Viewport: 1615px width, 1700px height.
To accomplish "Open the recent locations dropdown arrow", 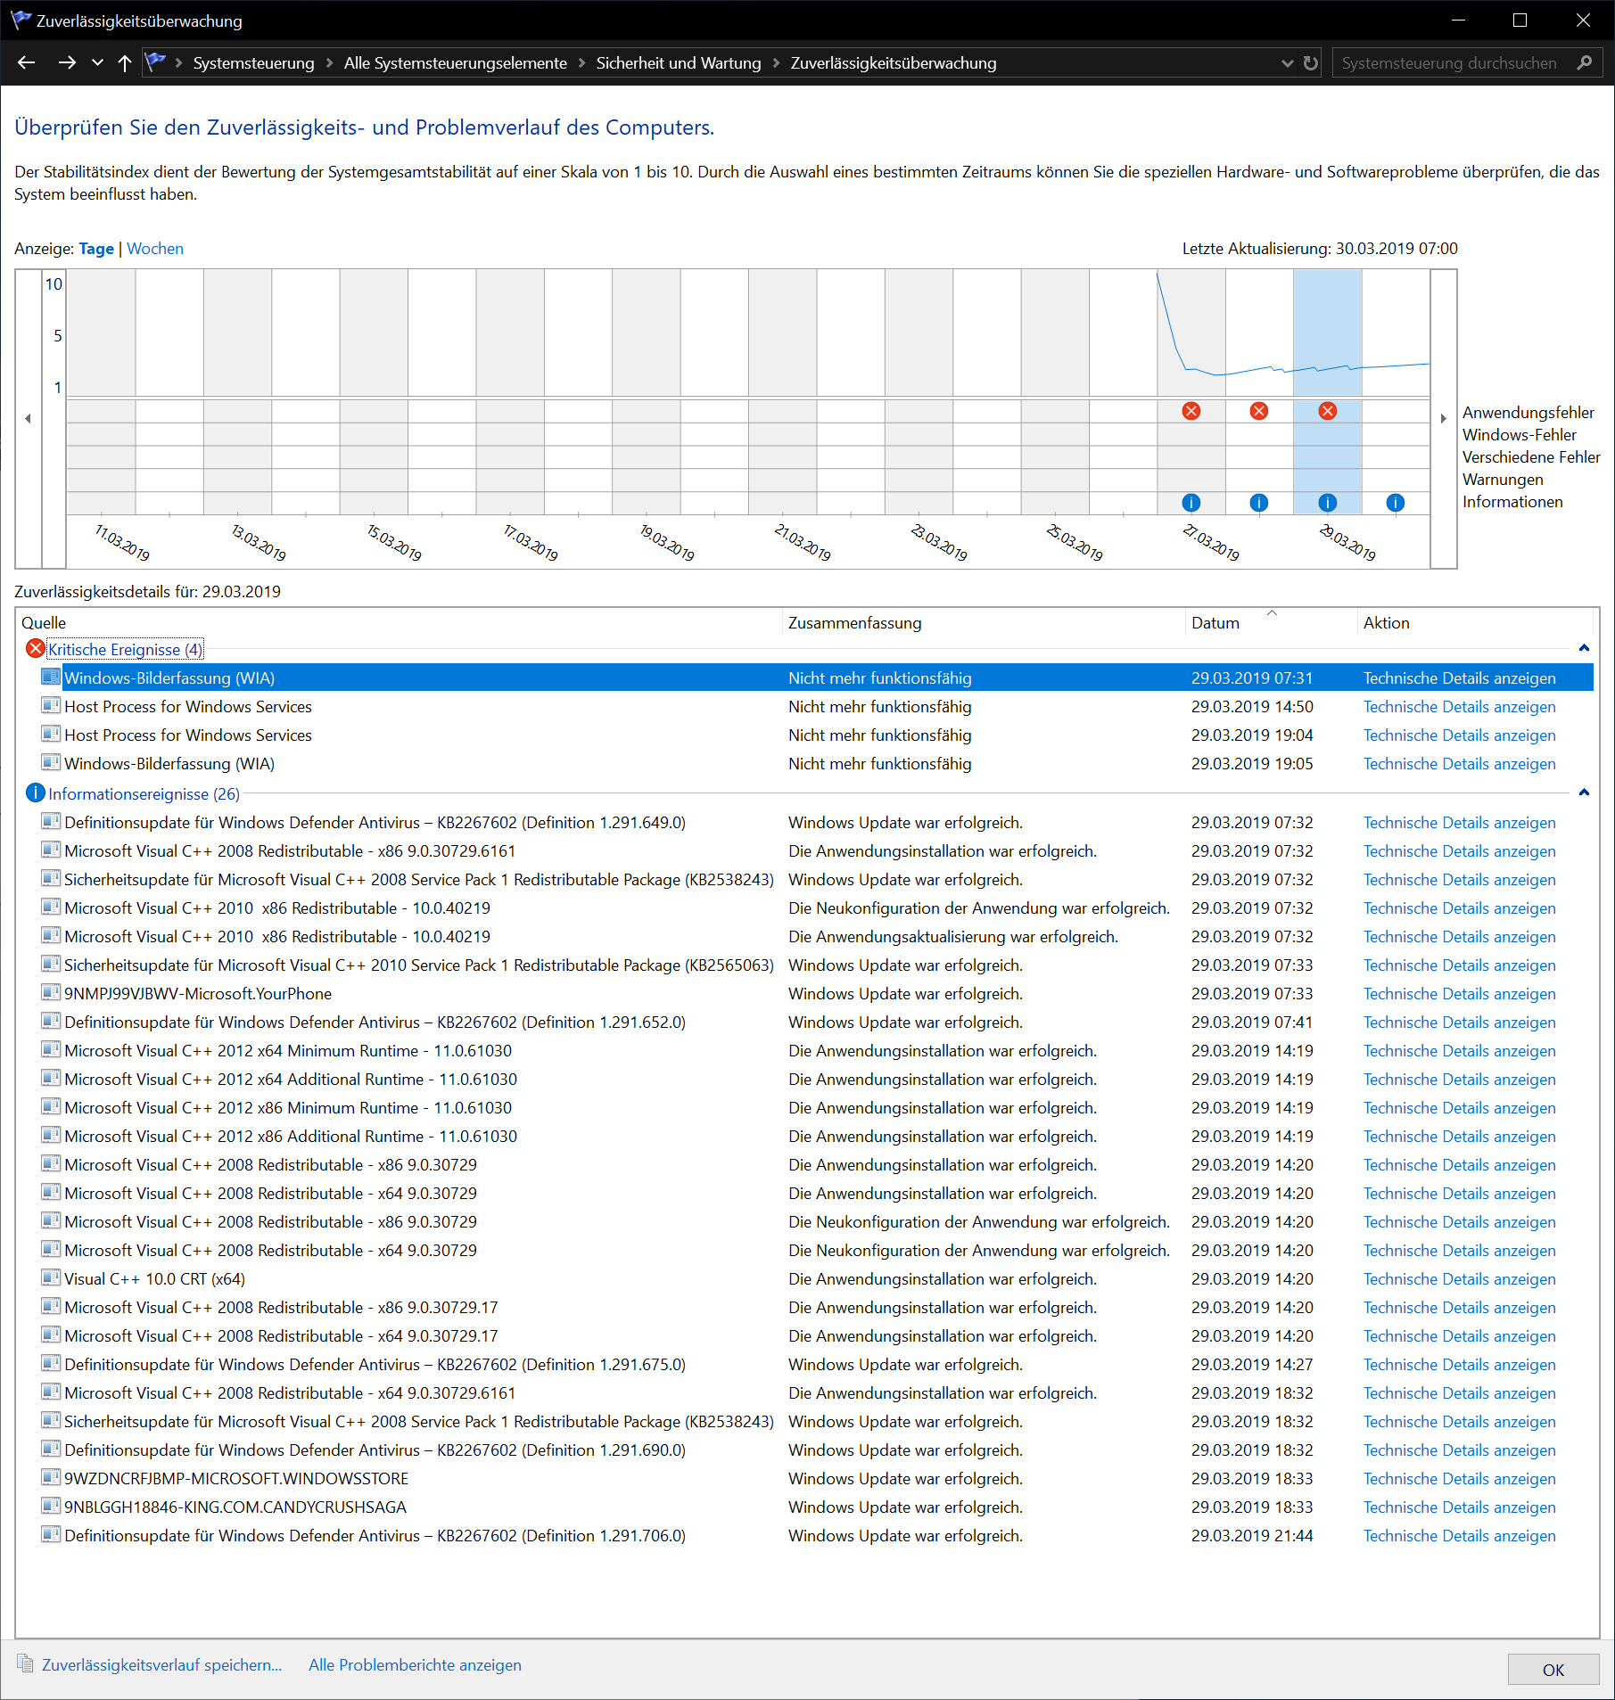I will point(97,62).
